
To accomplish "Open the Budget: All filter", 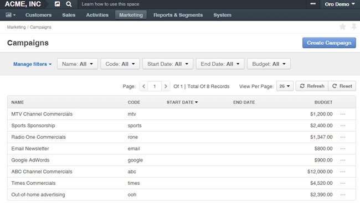I will coord(269,64).
